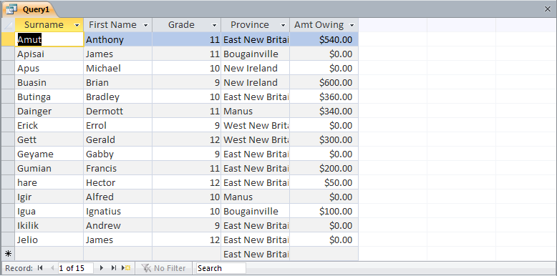Click the Surname cell Igir
Viewport: 557px width, 276px height.
[49, 197]
